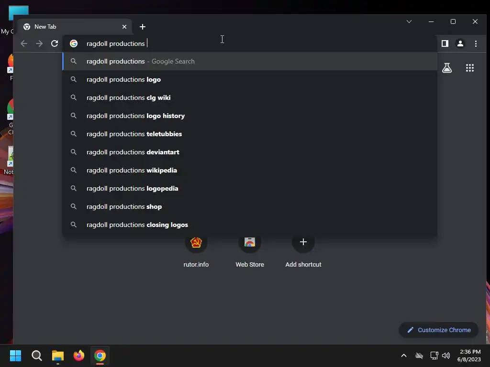Open the Web Store shortcut icon
This screenshot has height=367, width=490.
pos(250,242)
